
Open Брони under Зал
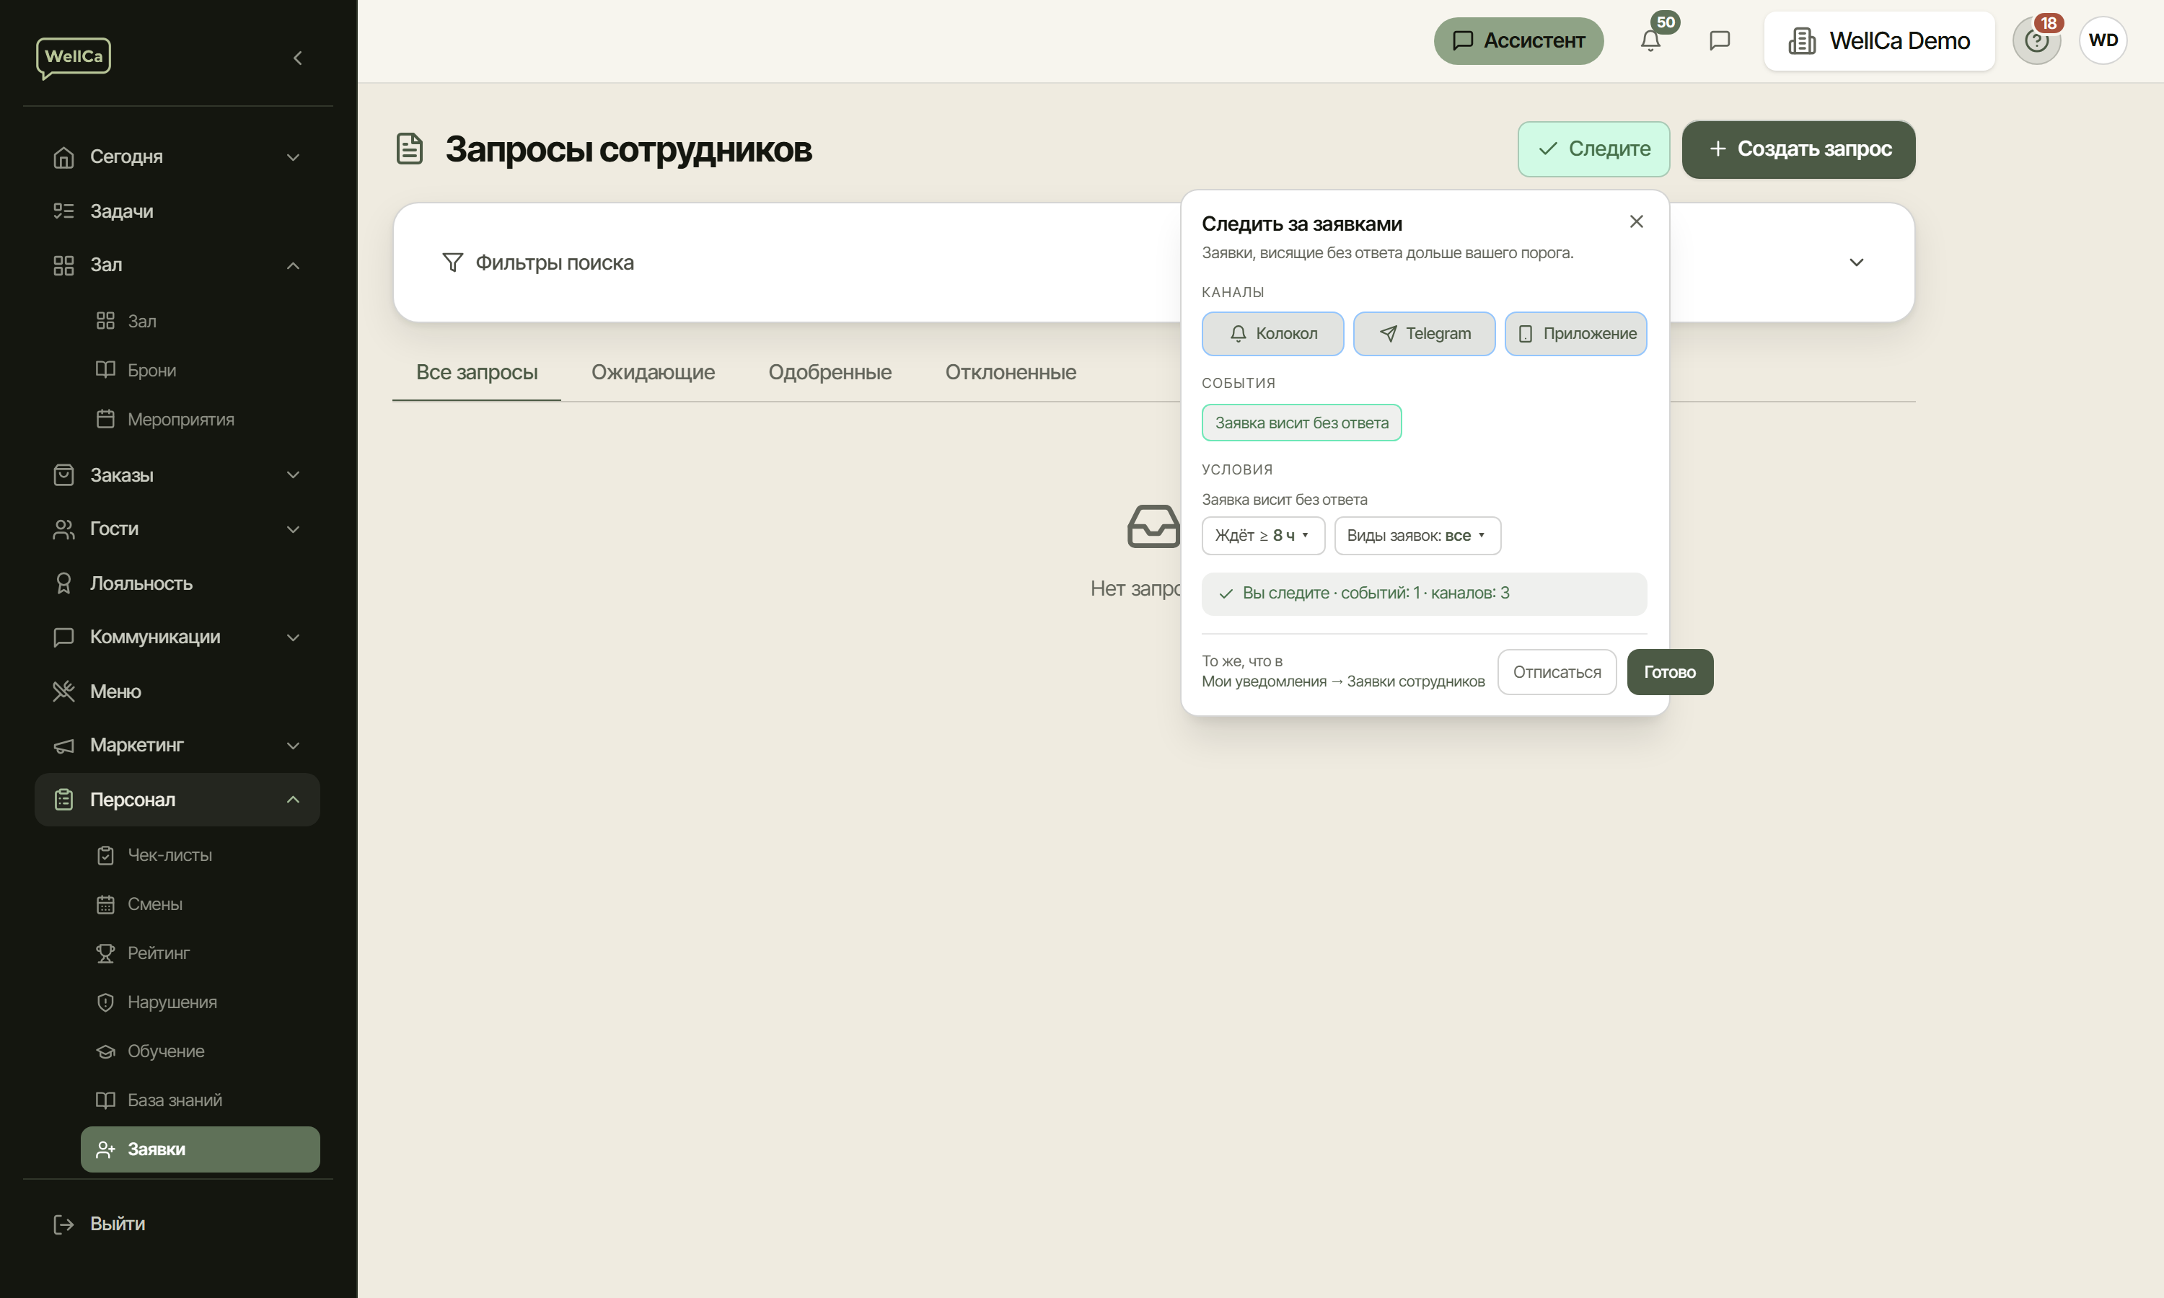pos(201,370)
